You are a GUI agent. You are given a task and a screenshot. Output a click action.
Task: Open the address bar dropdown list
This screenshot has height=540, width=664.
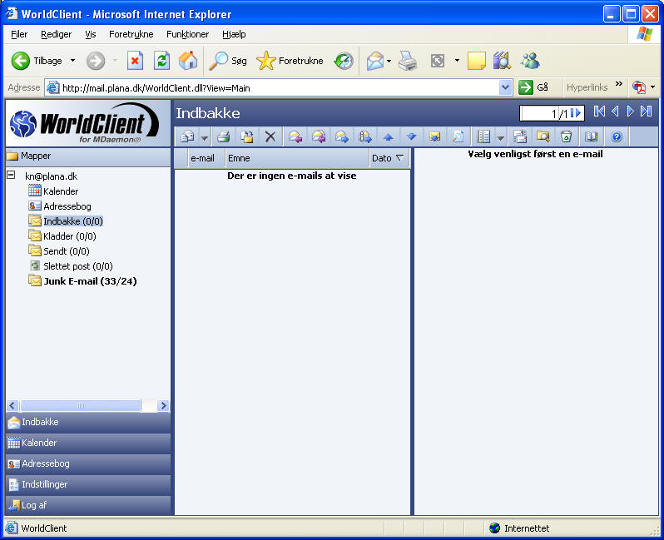[505, 87]
